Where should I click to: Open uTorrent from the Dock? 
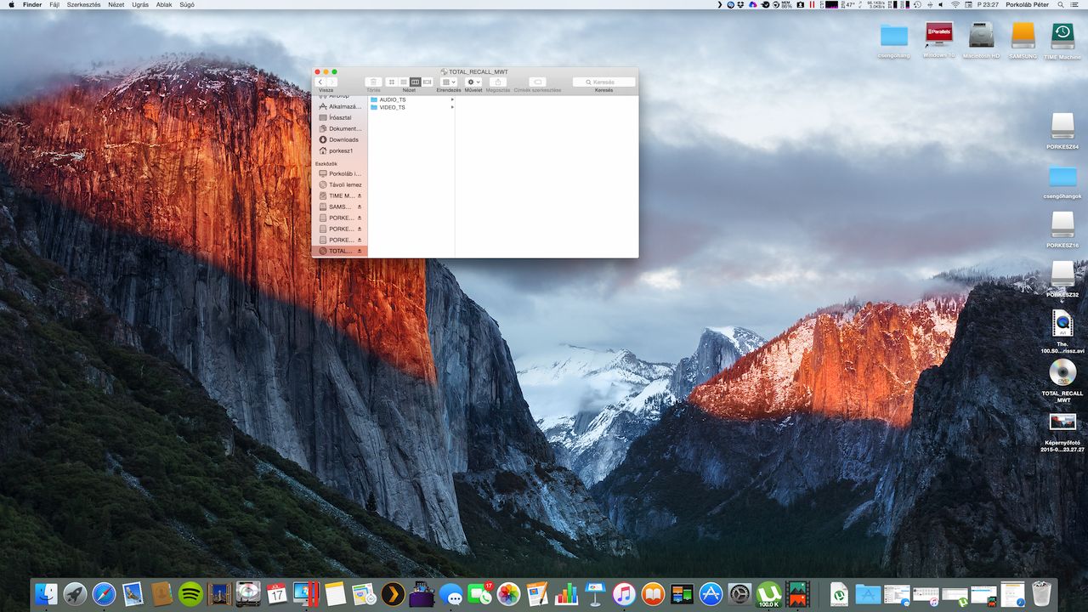(x=768, y=593)
